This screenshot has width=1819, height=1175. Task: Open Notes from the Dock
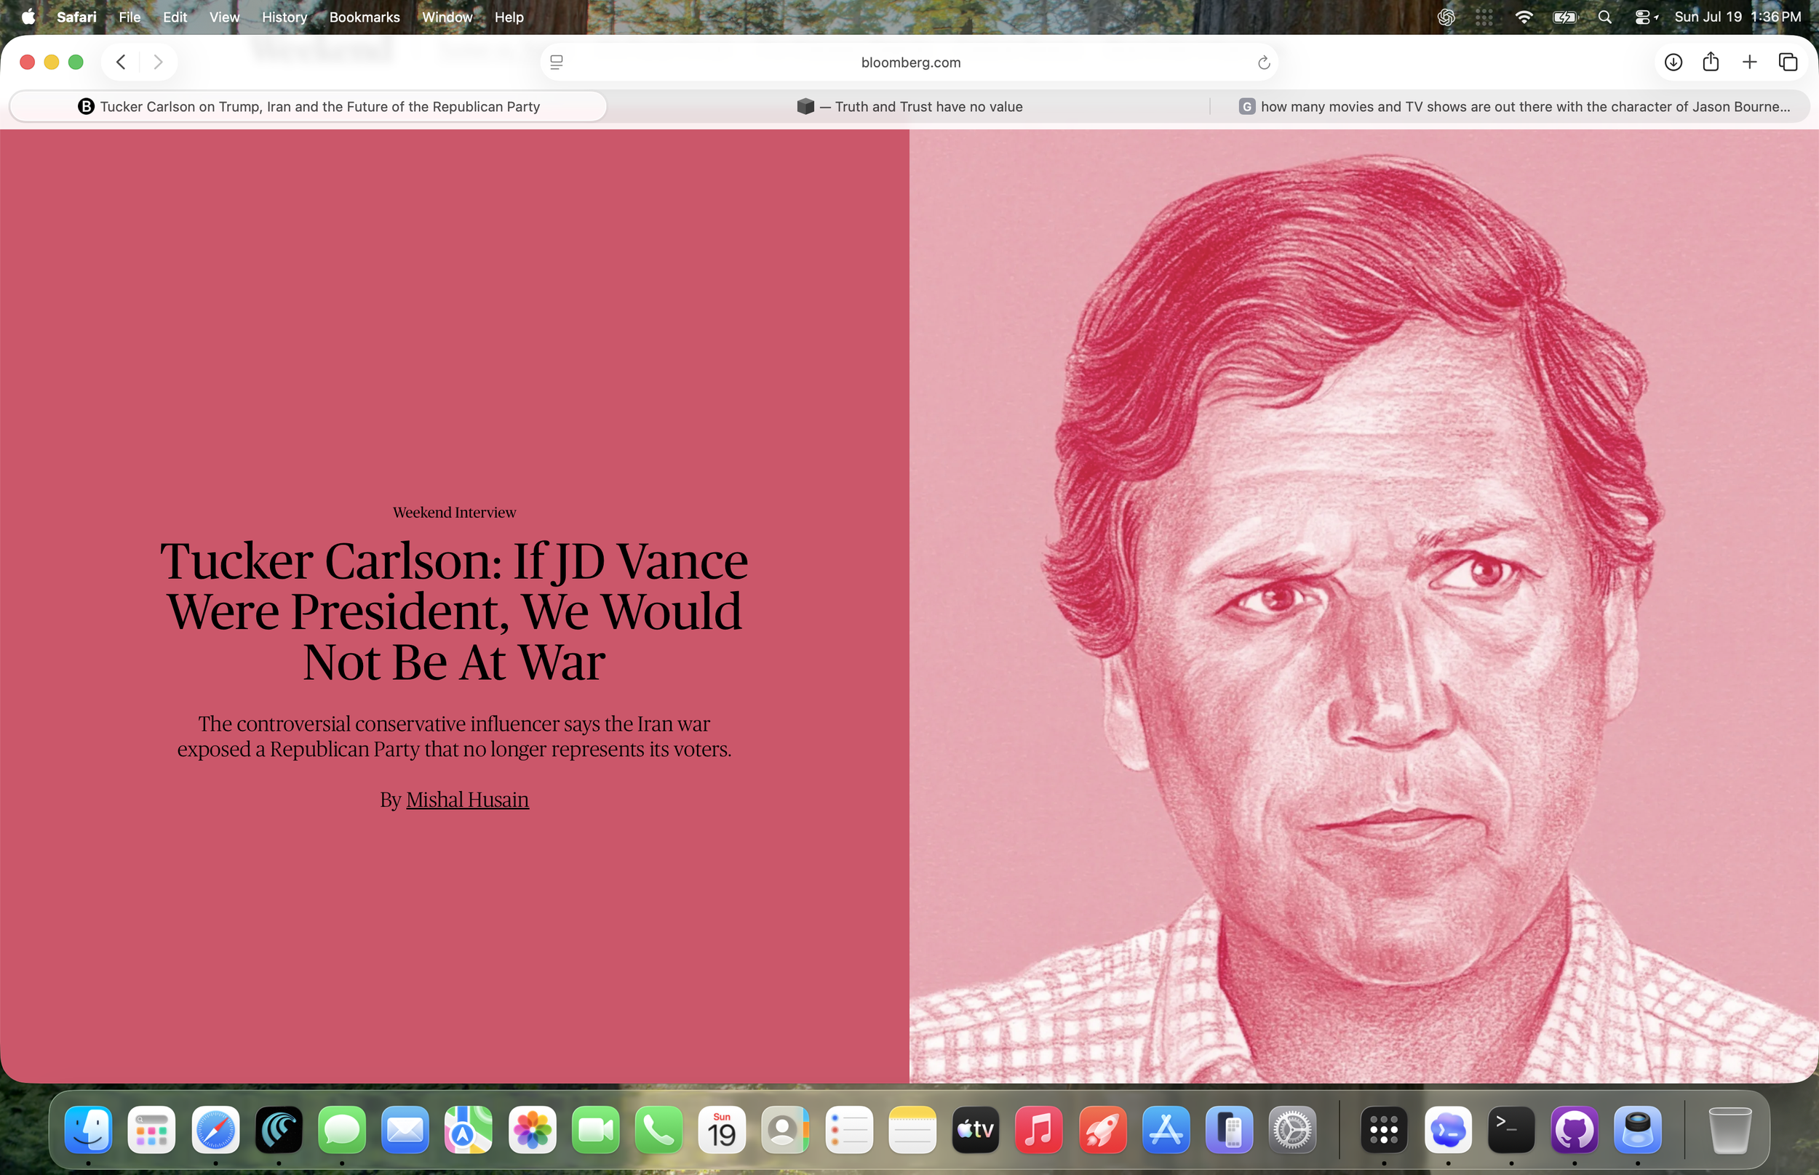pos(912,1130)
